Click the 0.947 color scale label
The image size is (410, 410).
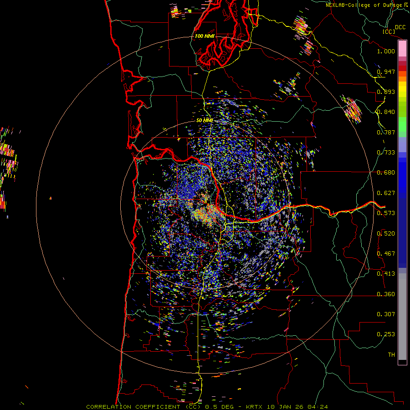click(386, 72)
